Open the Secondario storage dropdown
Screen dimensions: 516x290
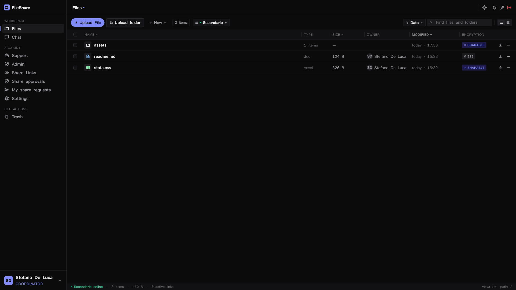[211, 23]
